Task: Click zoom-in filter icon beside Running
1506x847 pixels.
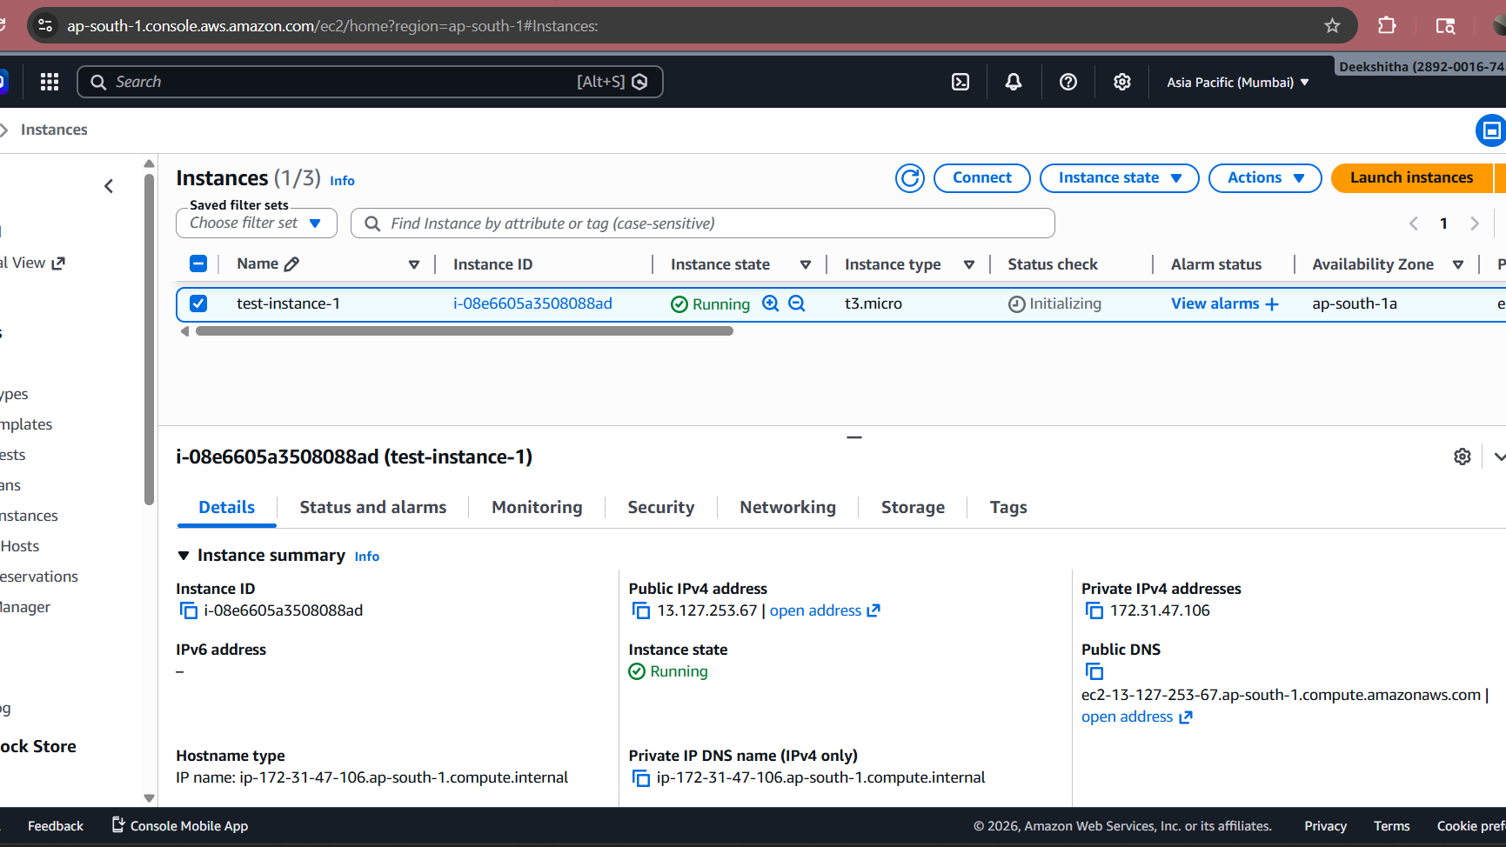Action: (770, 303)
